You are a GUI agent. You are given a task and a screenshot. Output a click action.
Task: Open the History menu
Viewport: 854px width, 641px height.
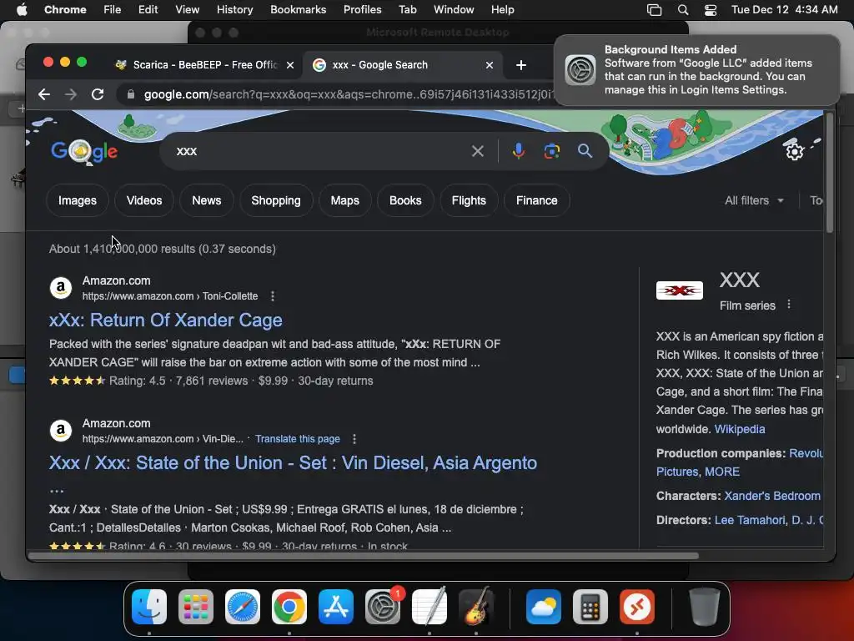pos(234,10)
